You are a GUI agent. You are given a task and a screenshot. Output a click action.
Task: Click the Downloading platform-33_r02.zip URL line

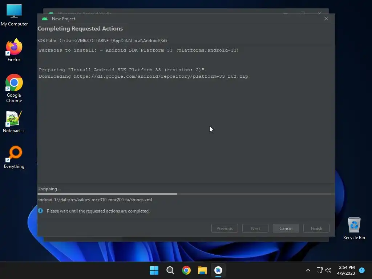143,76
